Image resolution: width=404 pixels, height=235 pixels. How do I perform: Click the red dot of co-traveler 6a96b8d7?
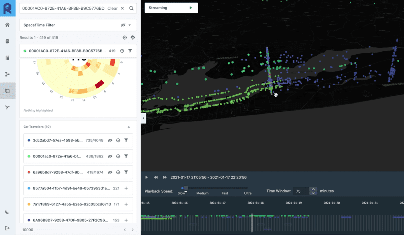29,172
